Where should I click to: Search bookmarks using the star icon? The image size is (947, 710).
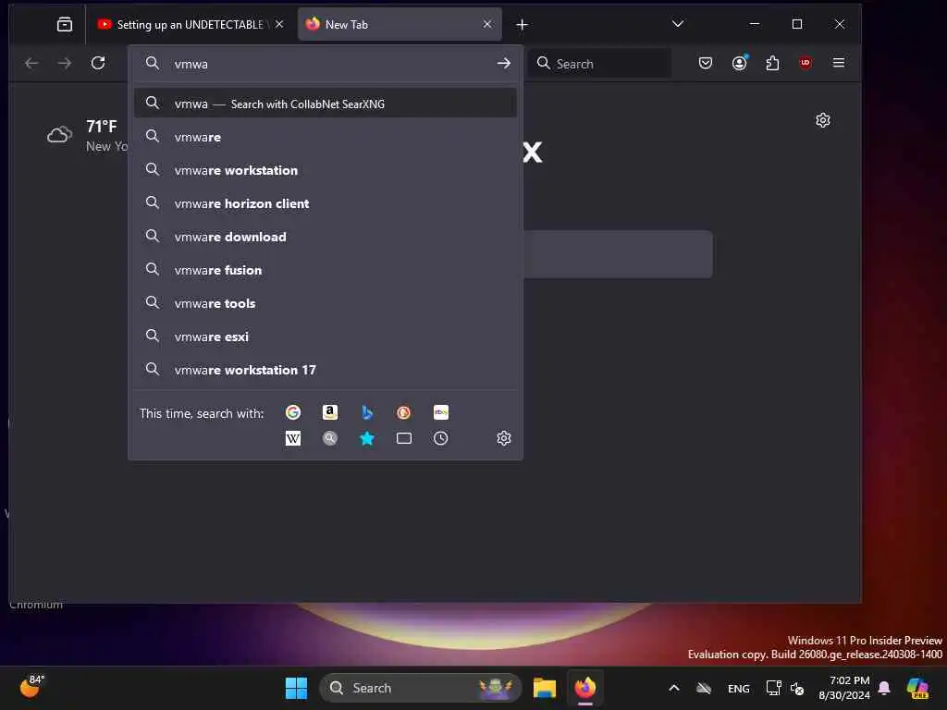point(366,438)
